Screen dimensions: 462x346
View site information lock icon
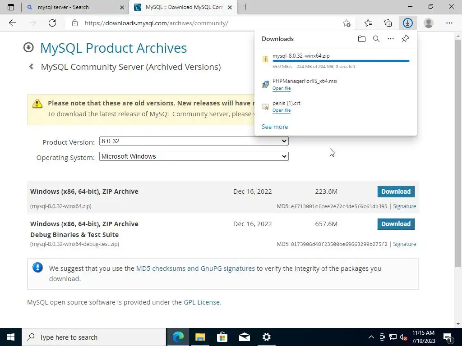tap(75, 23)
